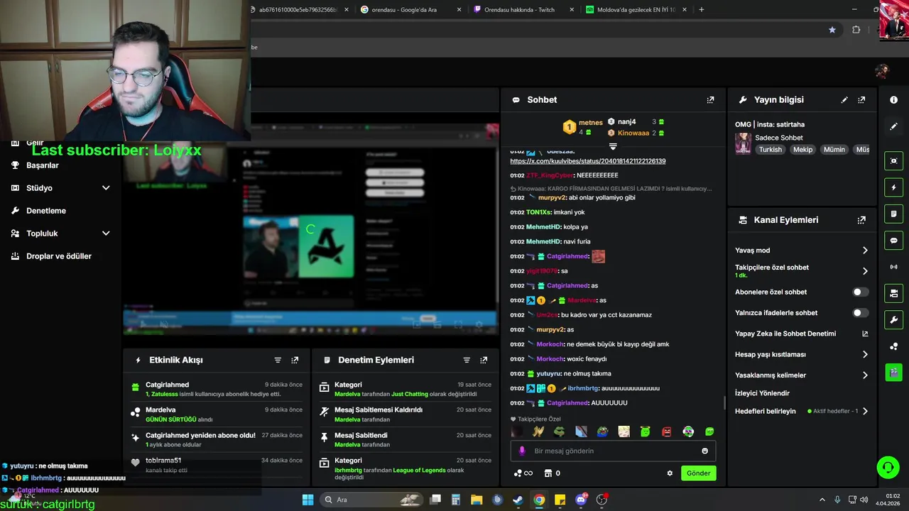The height and width of the screenshot is (511, 909).
Task: Click in the 'Bir mesaj gönderin' field
Action: 613,451
